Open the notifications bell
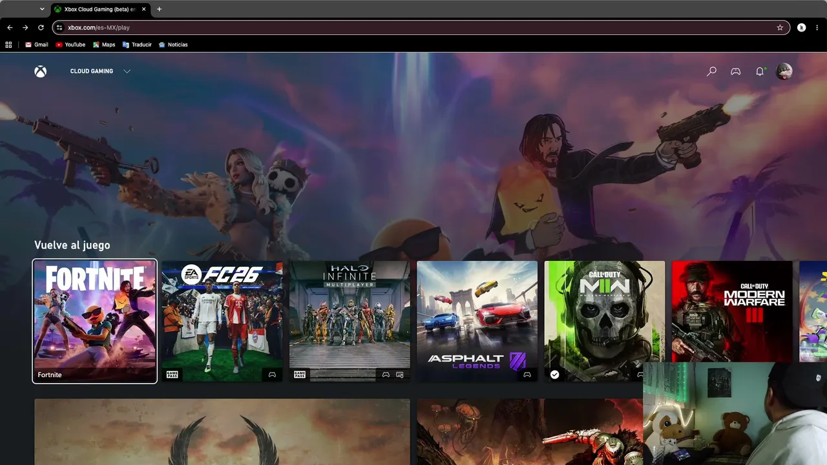827x465 pixels. point(760,71)
